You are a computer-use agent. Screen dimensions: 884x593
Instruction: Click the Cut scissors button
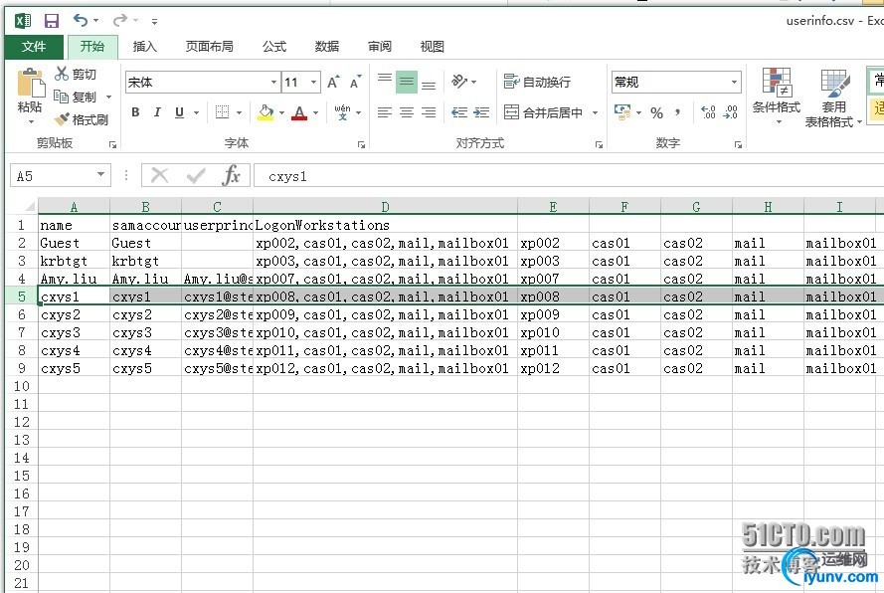[75, 74]
